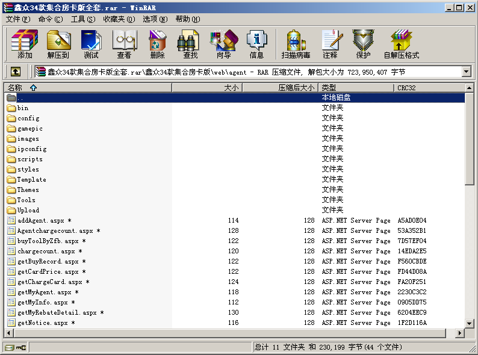
Task: Open the 文件(F) menu
Action: pos(18,19)
